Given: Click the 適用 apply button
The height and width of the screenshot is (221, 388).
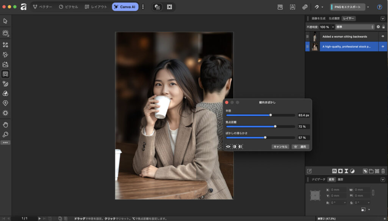Looking at the screenshot, I should 300,147.
